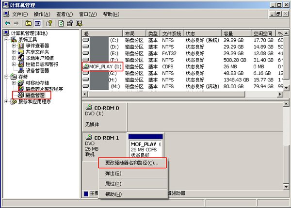Sort by the 布局 column header
Image resolution: width=291 pixels, height=208 pixels.
[134, 33]
